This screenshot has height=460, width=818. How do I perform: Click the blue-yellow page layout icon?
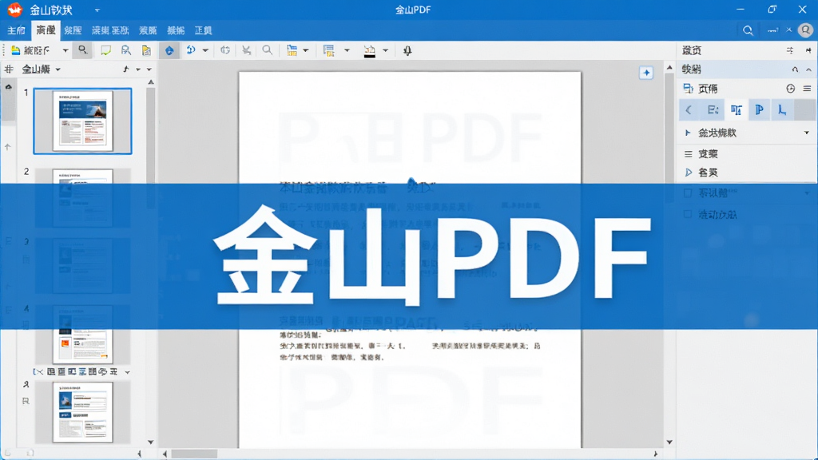tap(292, 50)
